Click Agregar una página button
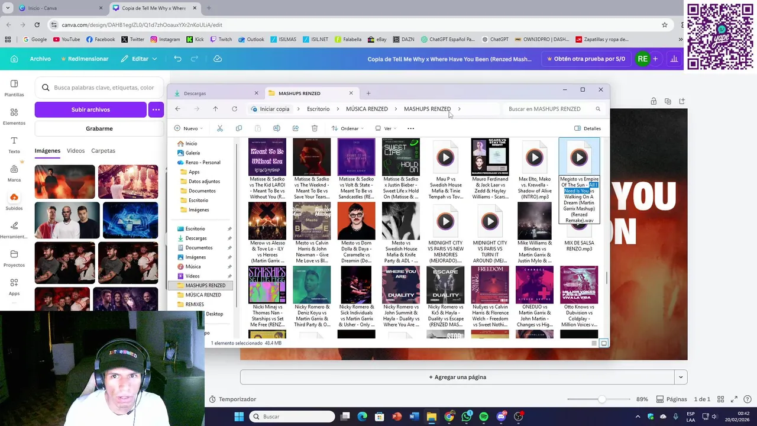 click(457, 377)
